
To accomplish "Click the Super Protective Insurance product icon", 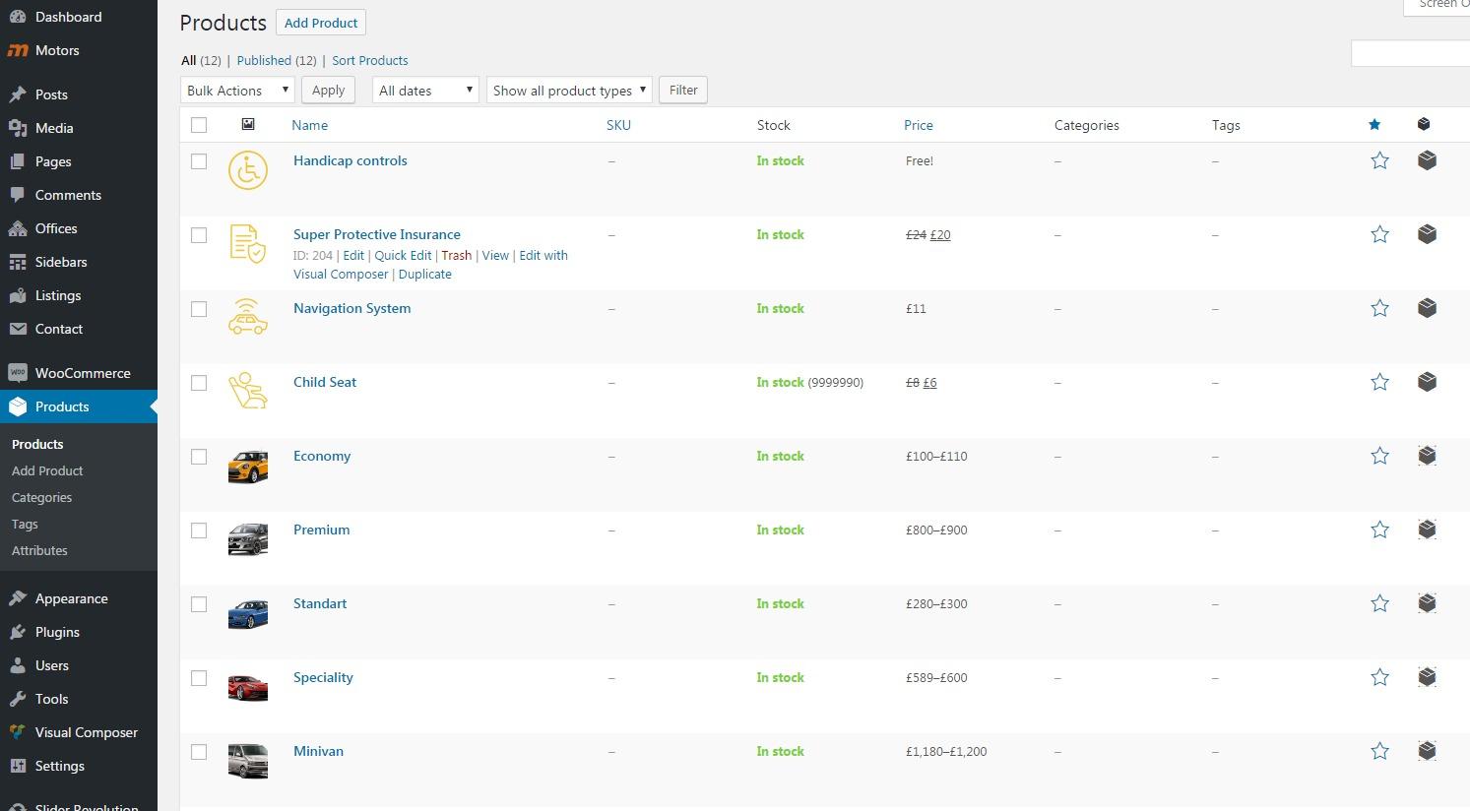I will pos(248,244).
